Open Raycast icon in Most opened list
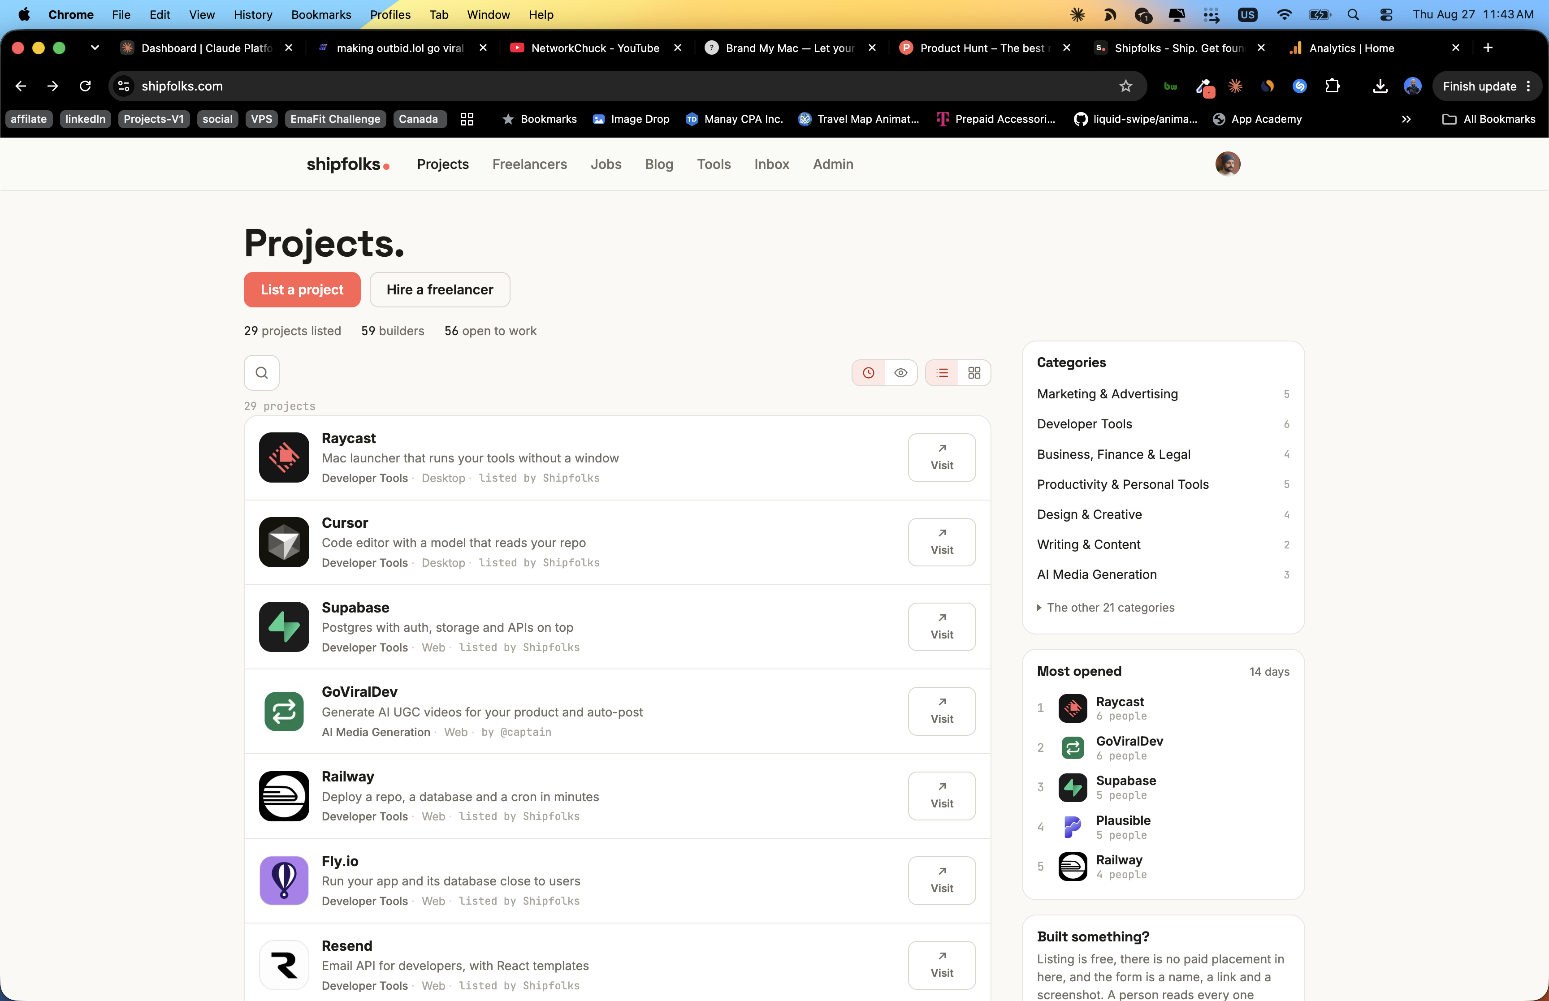Screen dimensions: 1549x1001 (1073, 708)
